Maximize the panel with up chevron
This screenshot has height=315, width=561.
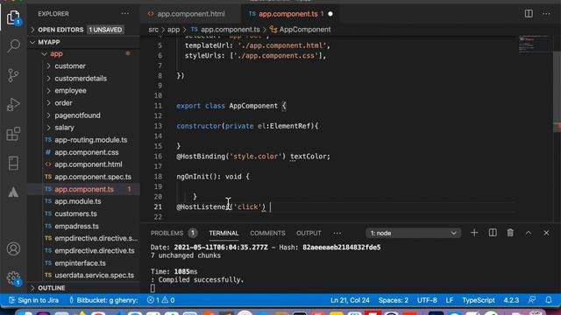pos(529,233)
